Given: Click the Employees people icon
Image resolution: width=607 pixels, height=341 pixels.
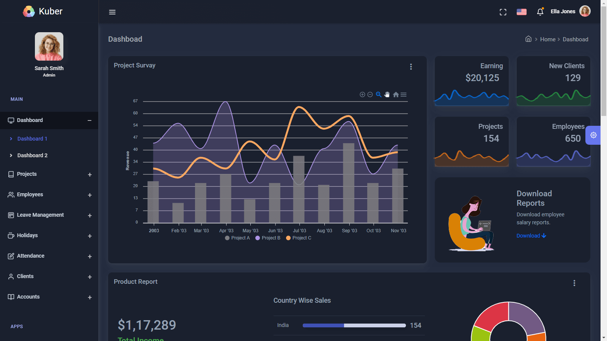Looking at the screenshot, I should tap(11, 195).
